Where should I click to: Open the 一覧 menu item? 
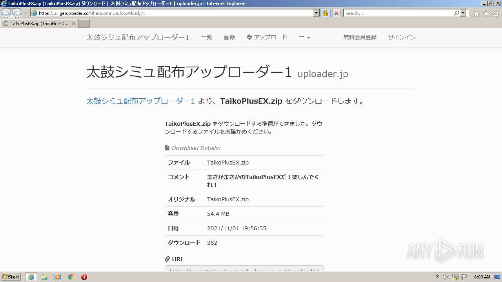207,37
